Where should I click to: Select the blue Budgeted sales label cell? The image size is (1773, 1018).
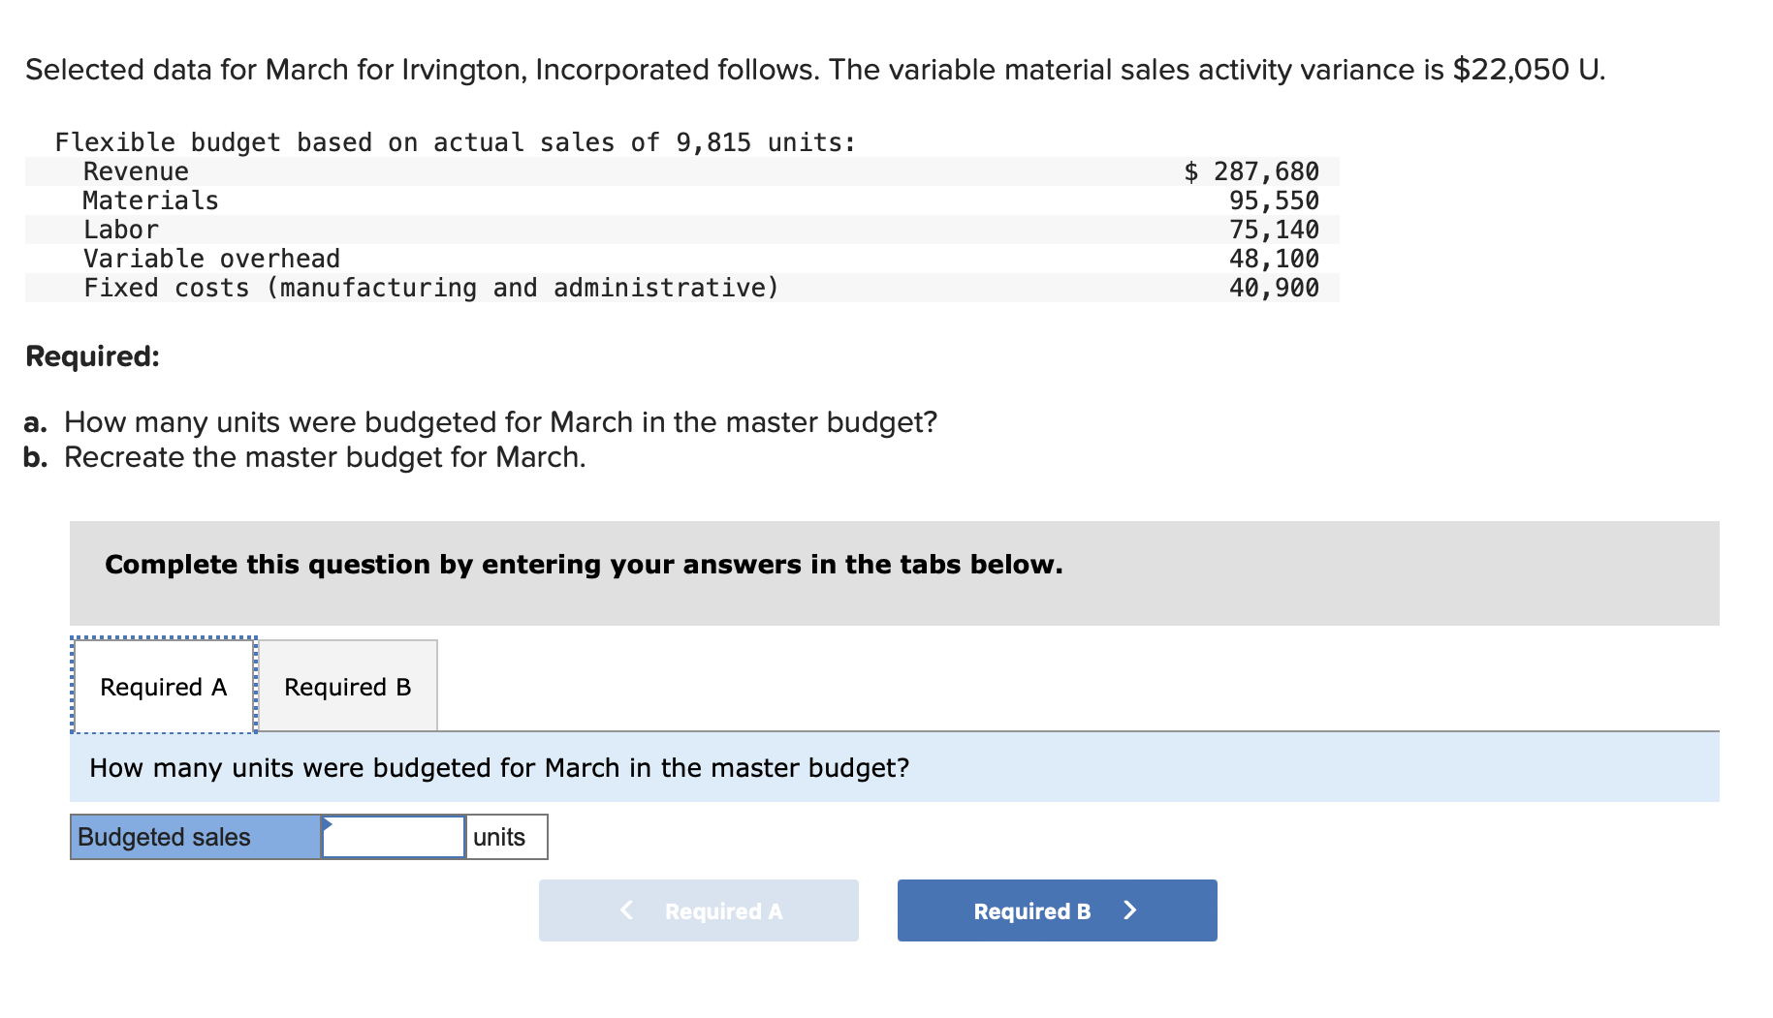point(194,836)
